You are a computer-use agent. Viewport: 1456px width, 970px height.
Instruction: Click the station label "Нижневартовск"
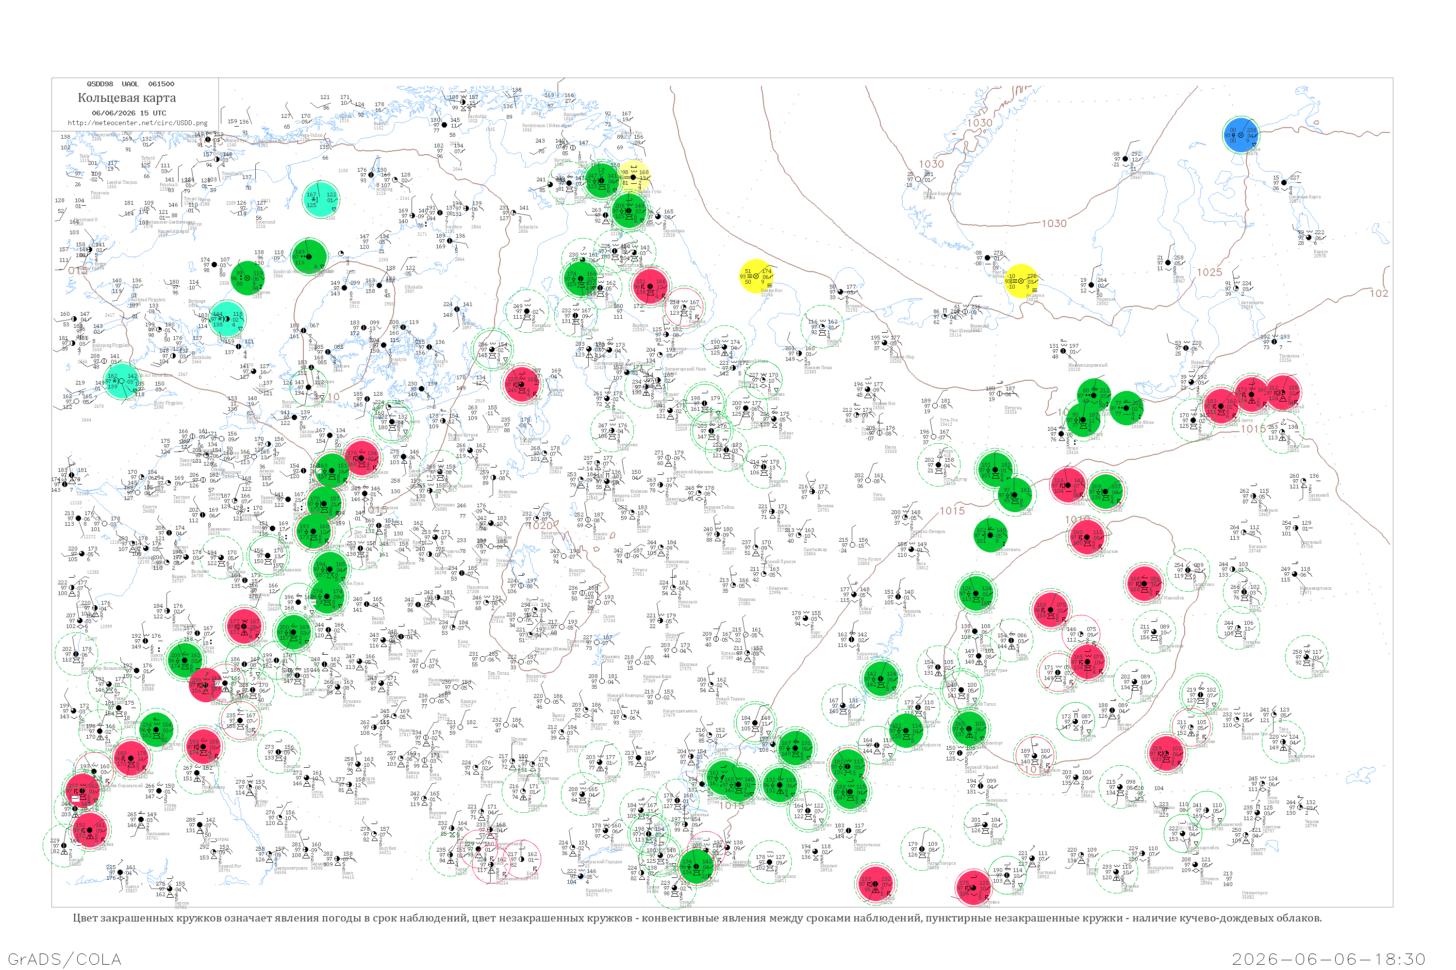(1315, 588)
